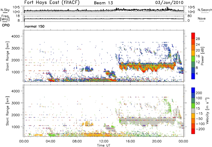Click the '12:00' time tick label
The image size is (212, 147).
pyautogui.click(x=104, y=141)
